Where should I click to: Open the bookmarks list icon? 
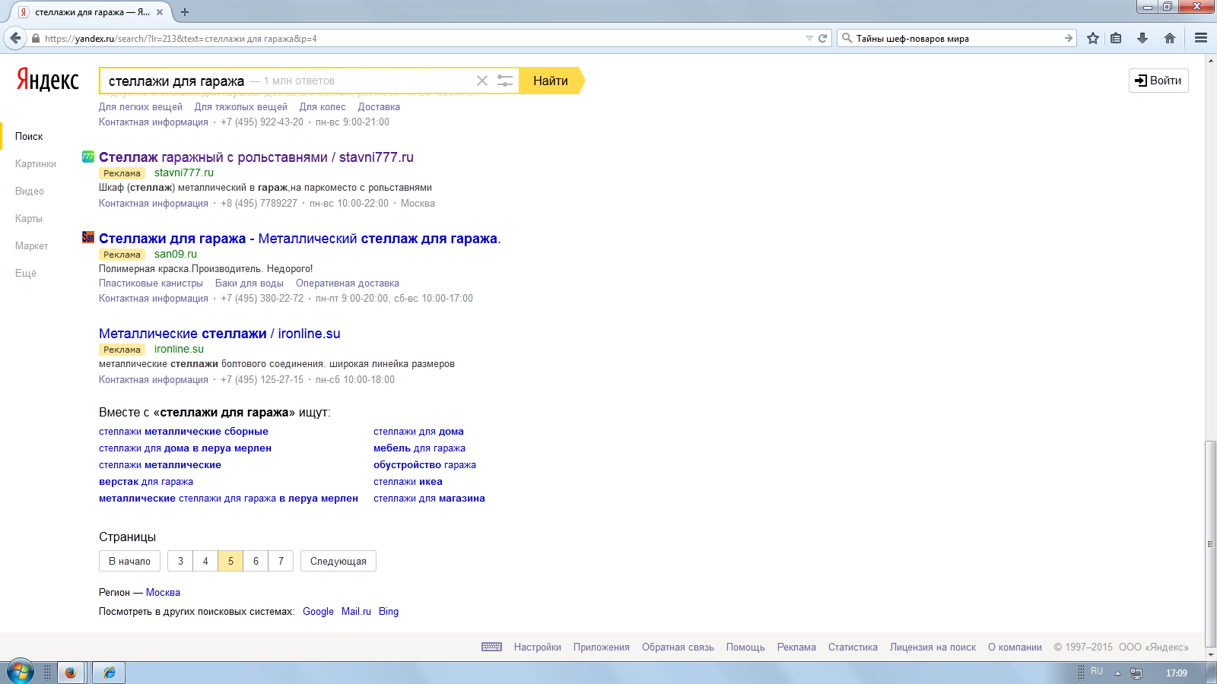click(x=1116, y=38)
